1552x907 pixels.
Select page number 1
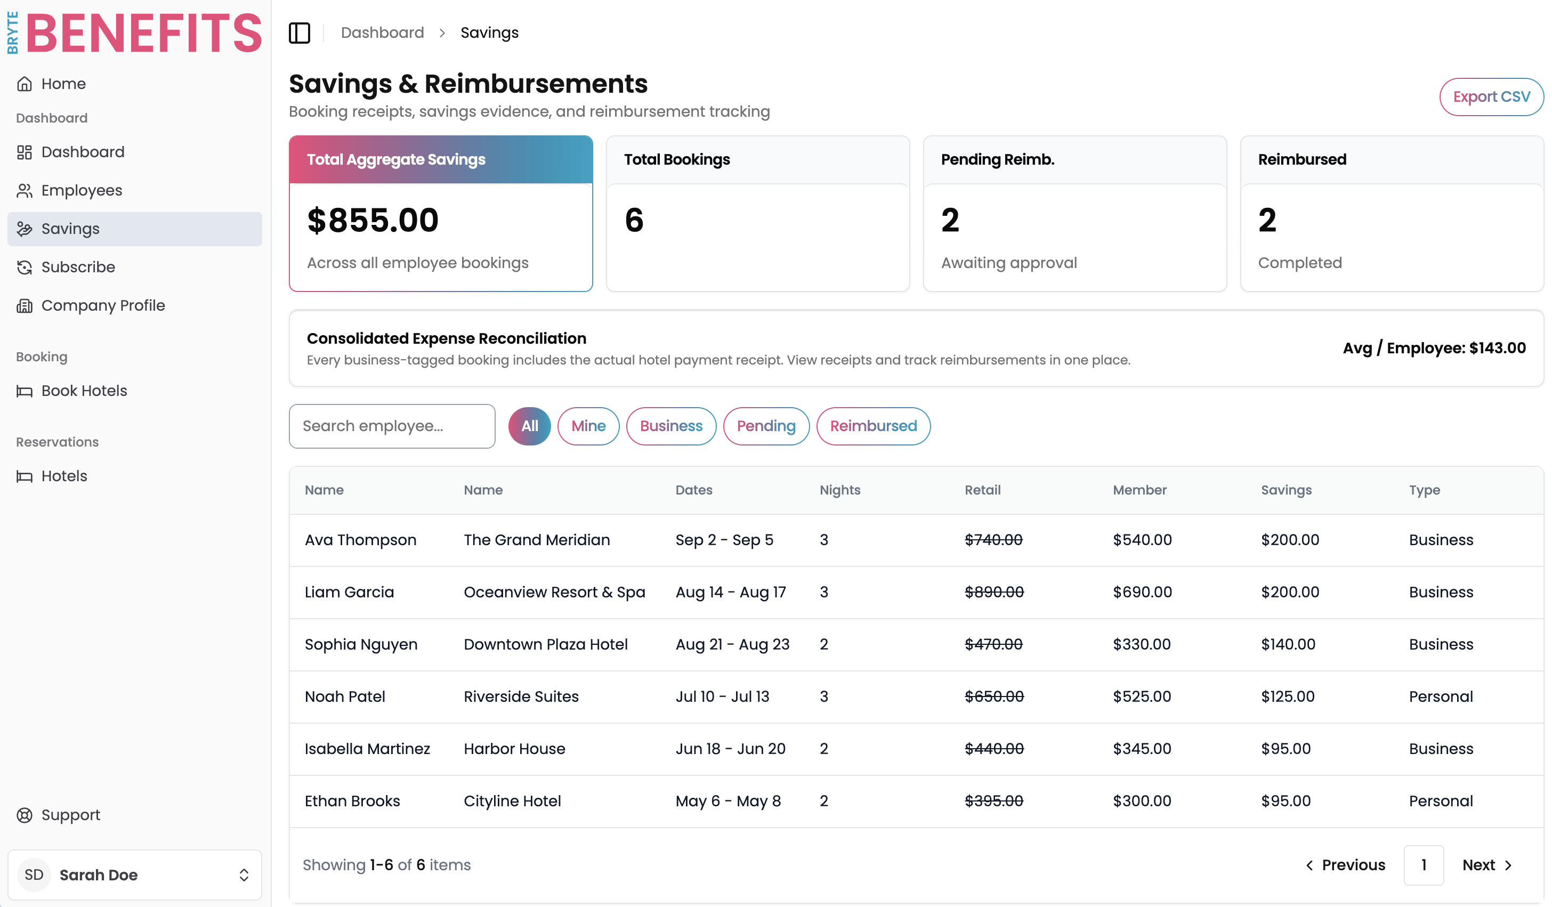point(1424,865)
